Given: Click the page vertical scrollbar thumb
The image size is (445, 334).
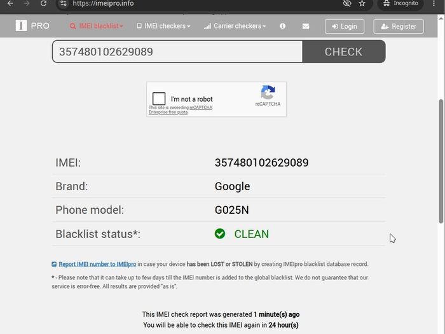Looking at the screenshot, I should coord(441,161).
